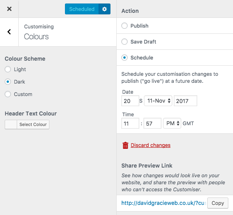
Task: Open publish settings gear icon
Action: 105,9
